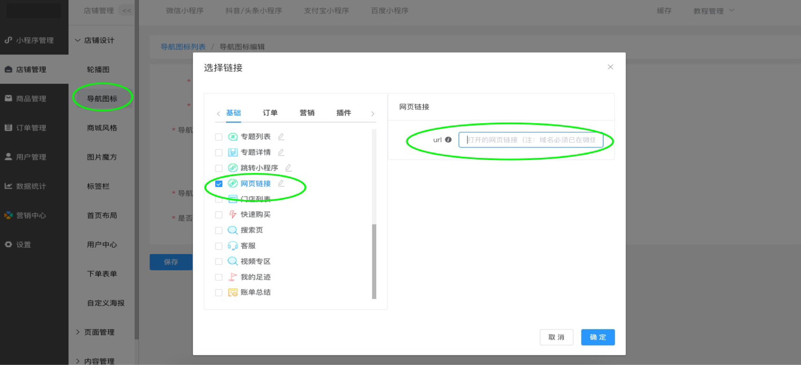Click the 数据统计 chart icon
This screenshot has height=365, width=801.
[x=8, y=186]
